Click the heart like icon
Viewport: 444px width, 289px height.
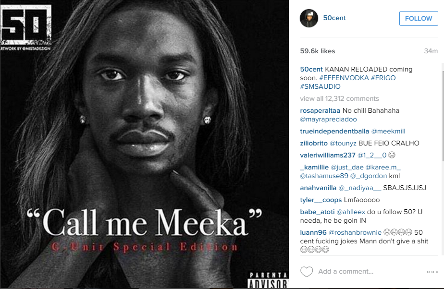click(307, 272)
